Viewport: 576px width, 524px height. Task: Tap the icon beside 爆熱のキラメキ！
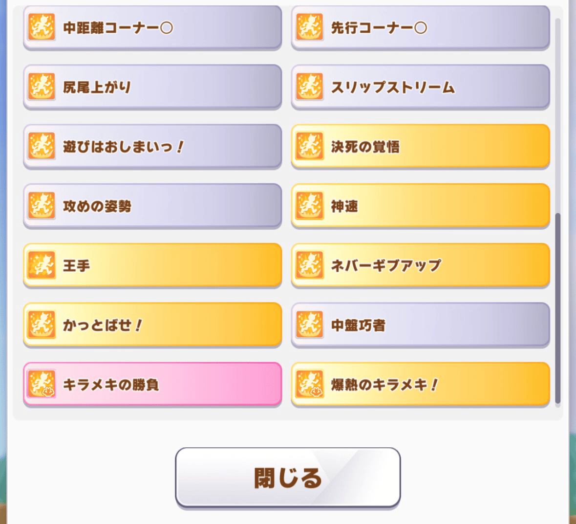click(310, 384)
